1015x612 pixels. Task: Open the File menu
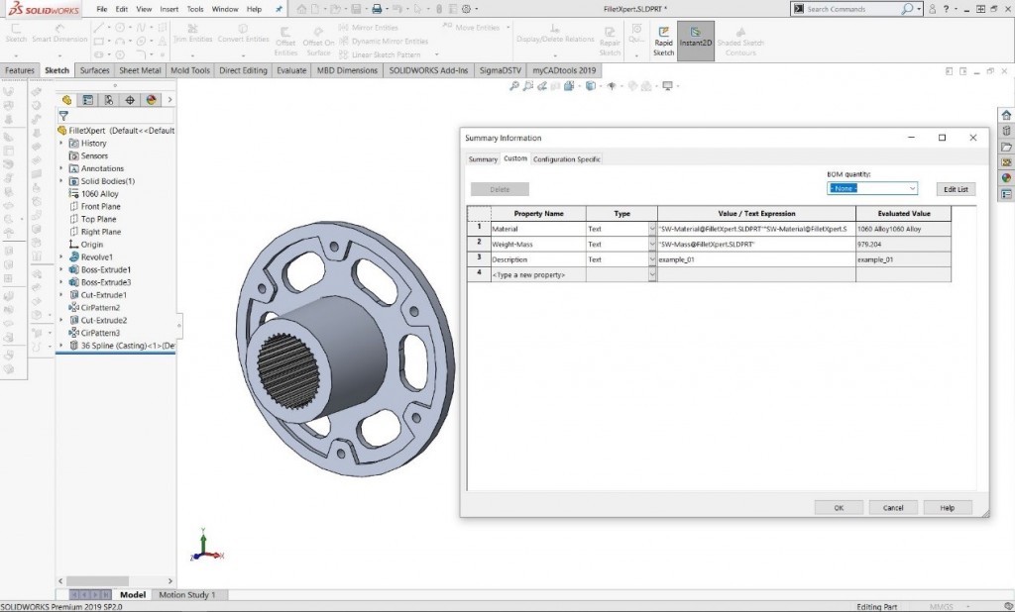[x=102, y=9]
